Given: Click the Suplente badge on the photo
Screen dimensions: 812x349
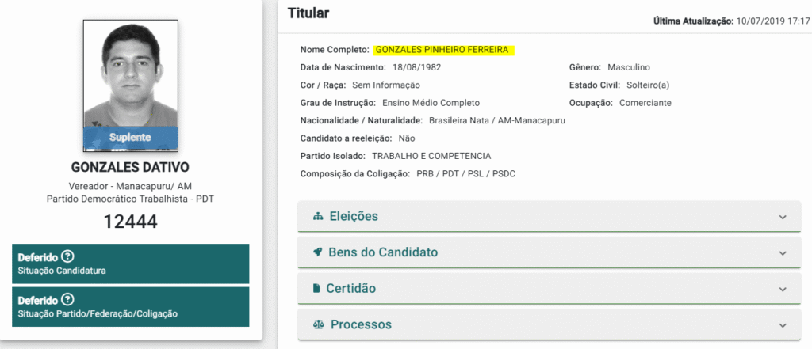Looking at the screenshot, I should tap(131, 137).
